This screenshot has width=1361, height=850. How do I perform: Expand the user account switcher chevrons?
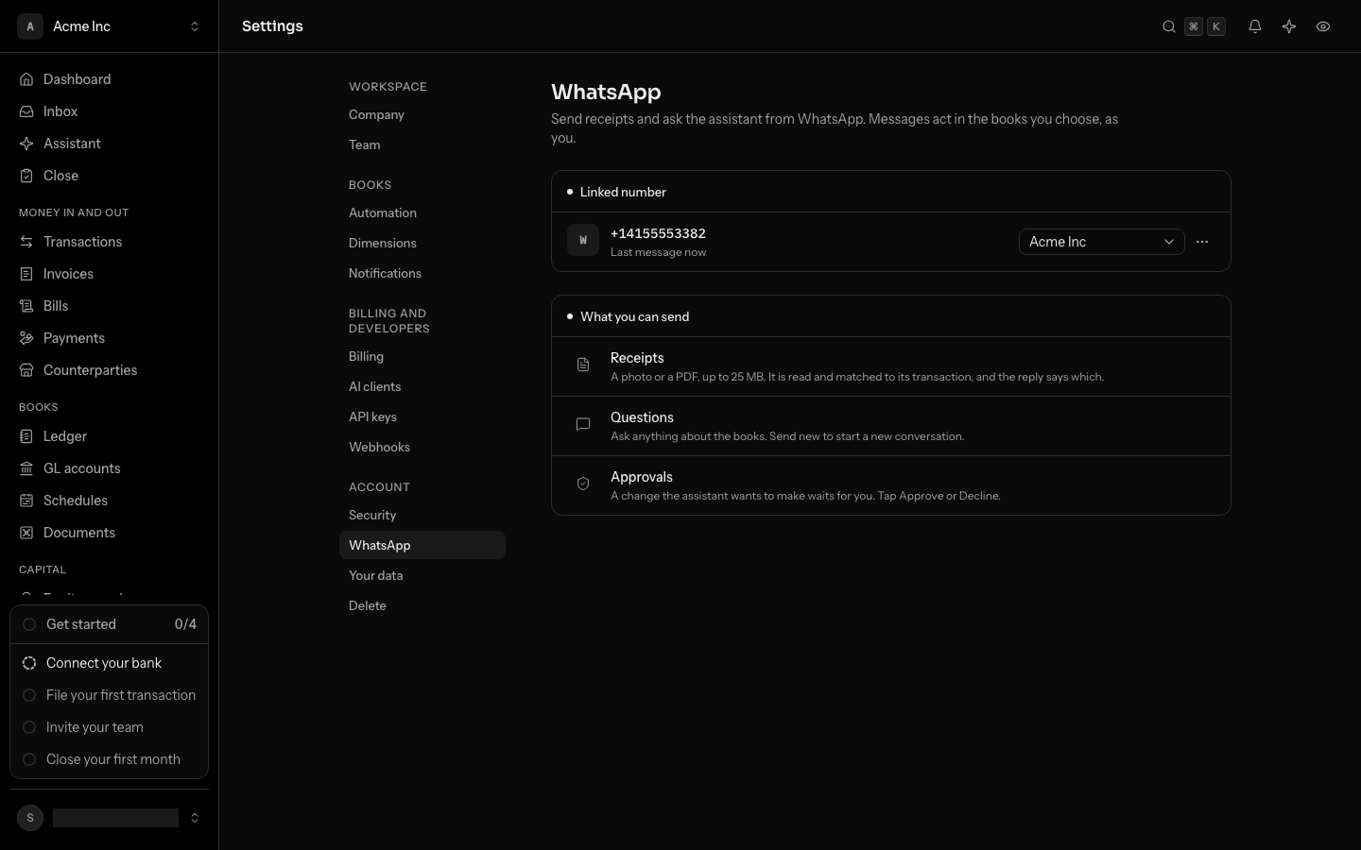coord(195,818)
